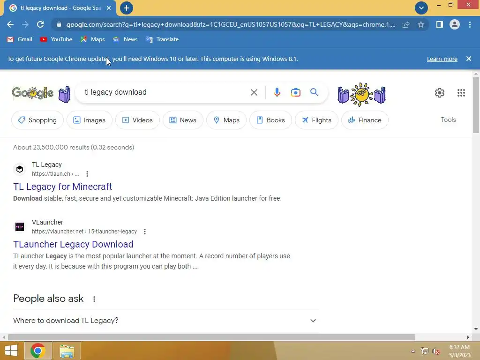Toggle the browser side panel icon
This screenshot has height=360, width=480.
pos(439,24)
